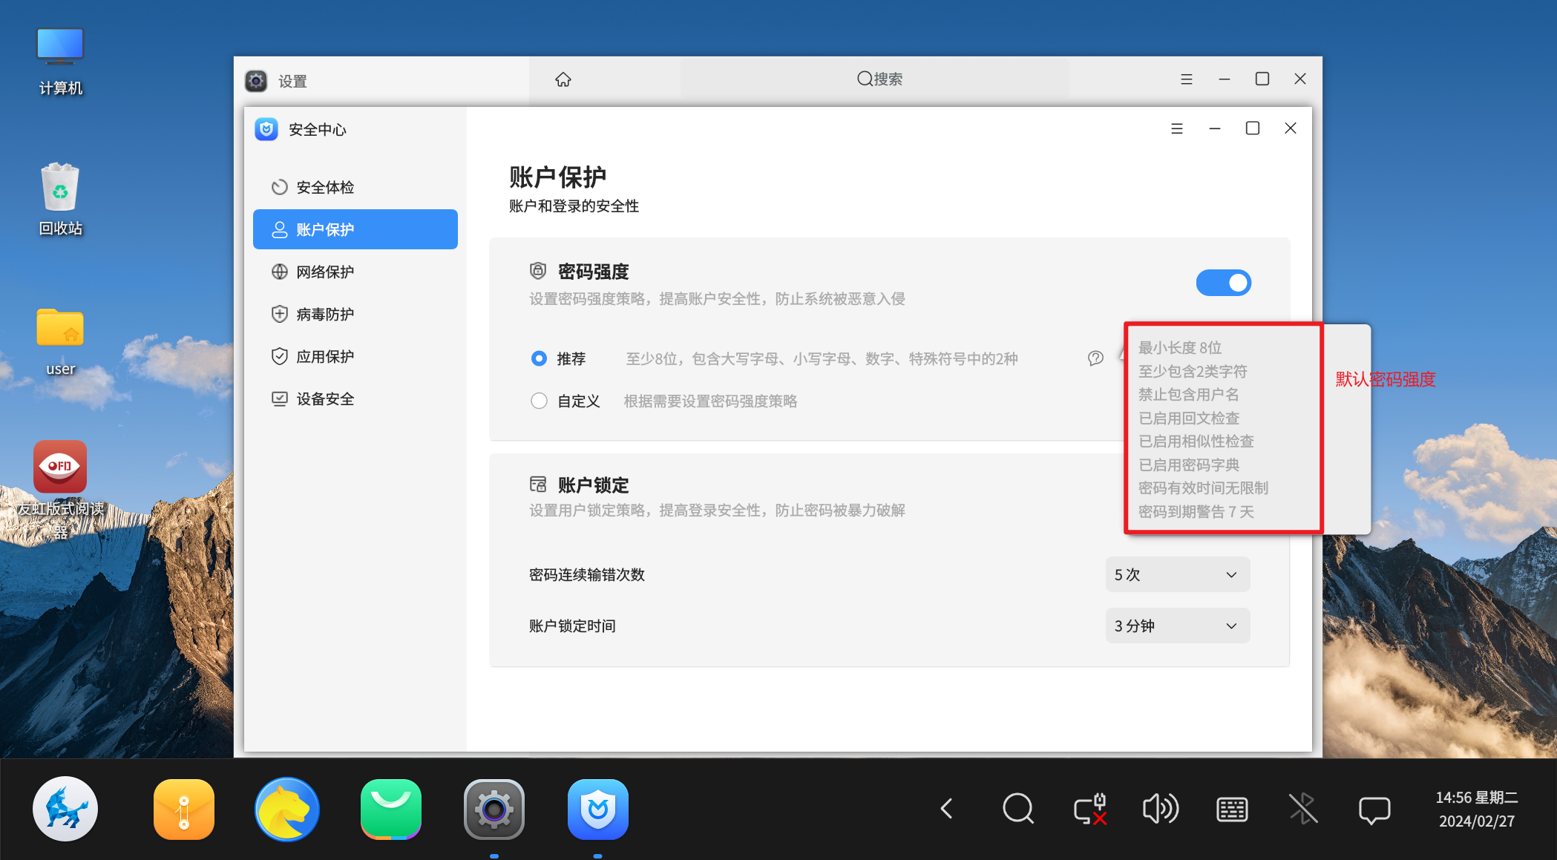Open the home icon in Settings title bar
The height and width of the screenshot is (860, 1557).
tap(563, 79)
